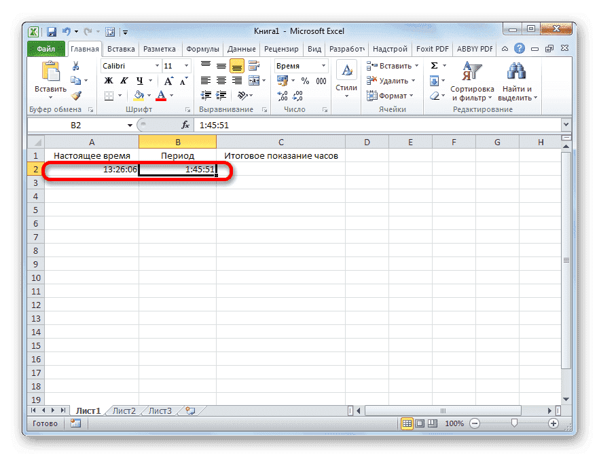Select the AutoSum Σ icon
This screenshot has width=599, height=458.
(x=433, y=65)
